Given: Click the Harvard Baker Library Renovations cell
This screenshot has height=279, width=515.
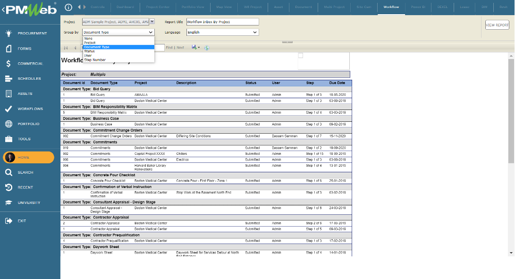Looking at the screenshot, I should (150, 167).
